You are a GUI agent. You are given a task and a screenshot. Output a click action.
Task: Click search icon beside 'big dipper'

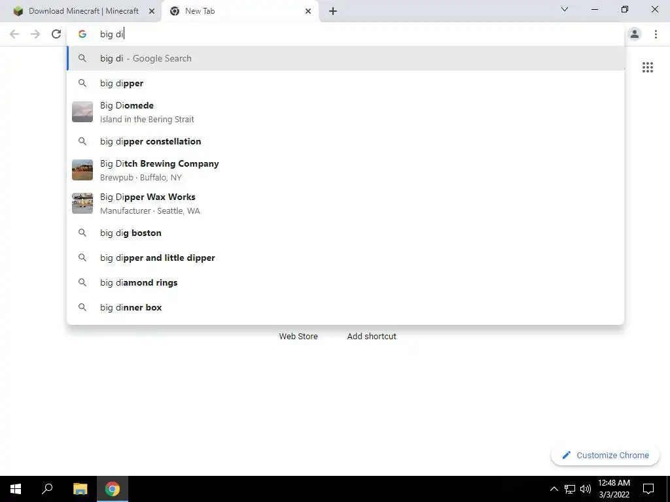[82, 83]
